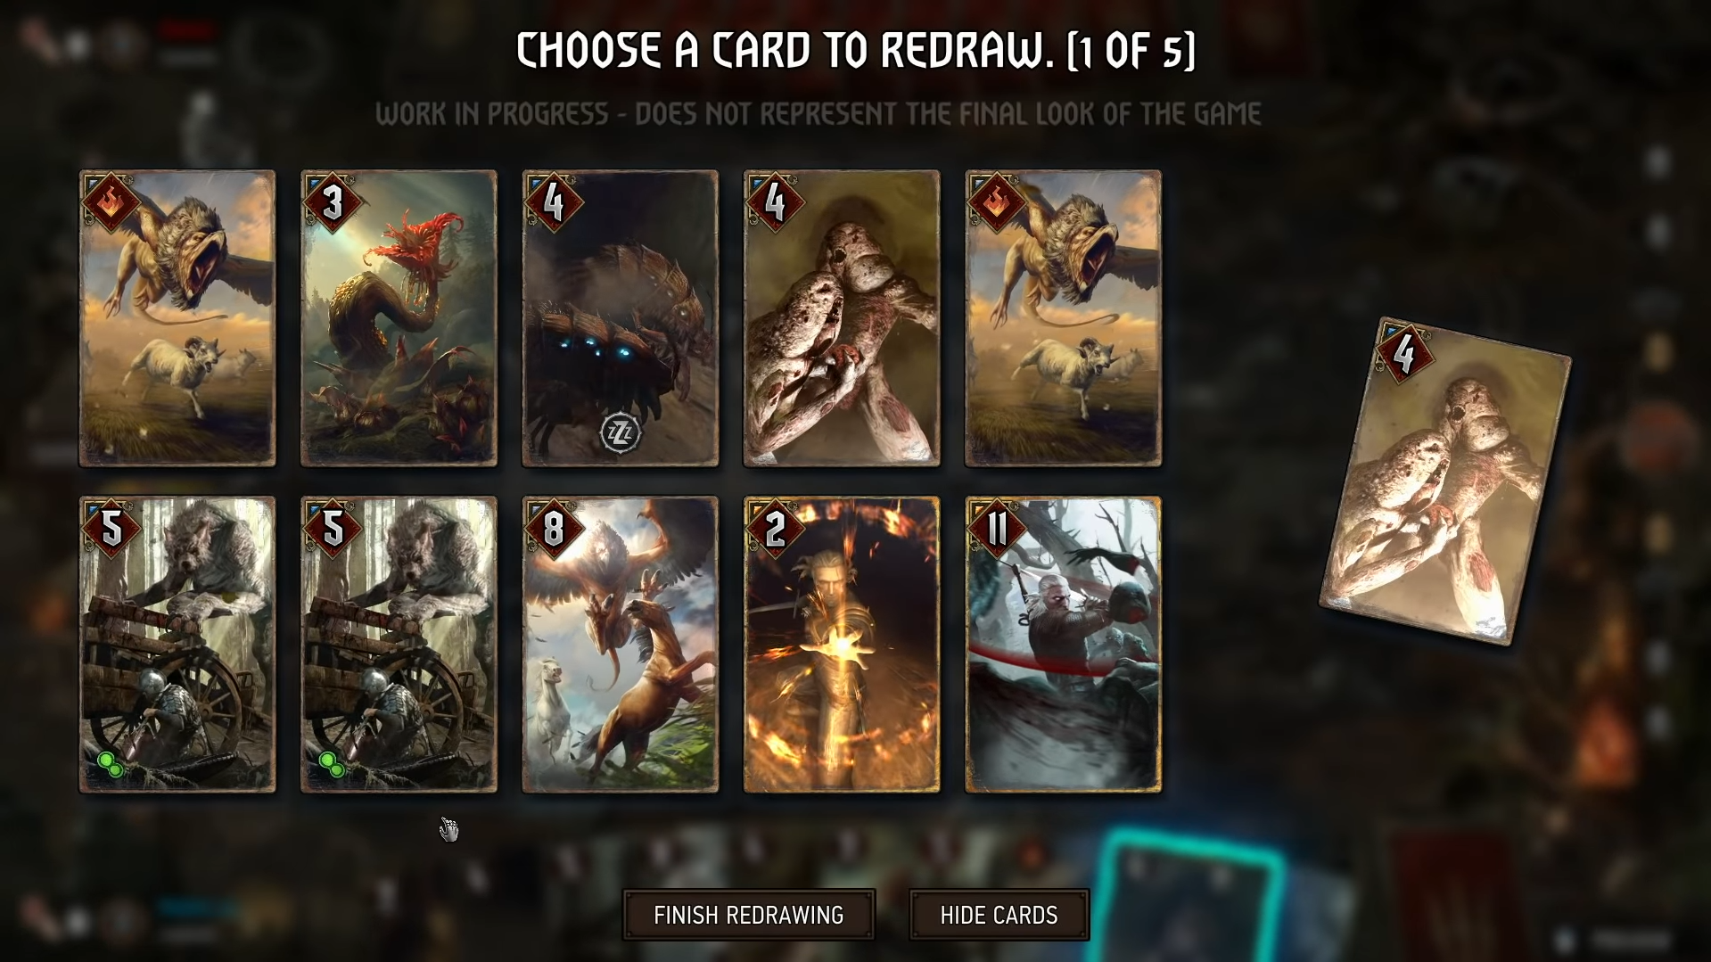Click the green orbs icon on second werewolf card
The height and width of the screenshot is (962, 1711).
click(x=333, y=764)
